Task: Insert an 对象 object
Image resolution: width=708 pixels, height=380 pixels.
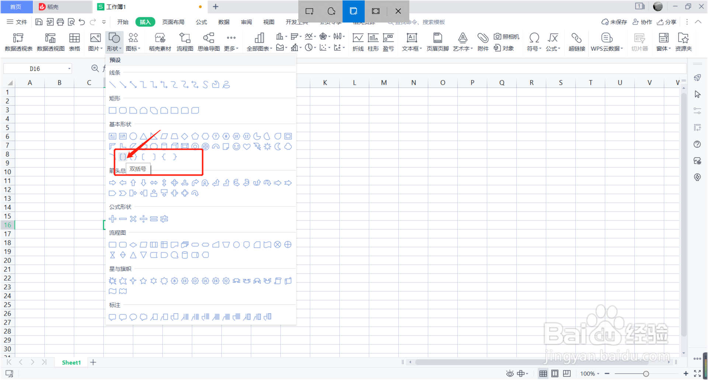Action: 504,48
